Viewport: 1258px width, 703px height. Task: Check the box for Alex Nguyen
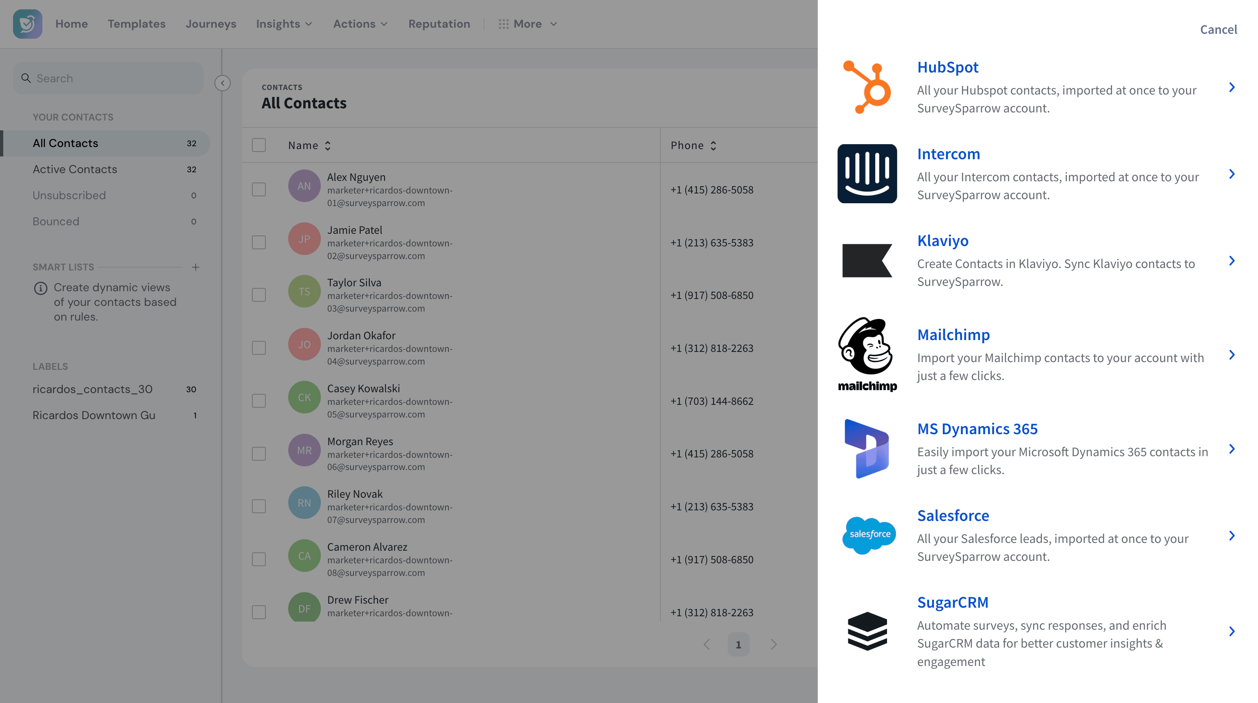tap(259, 189)
